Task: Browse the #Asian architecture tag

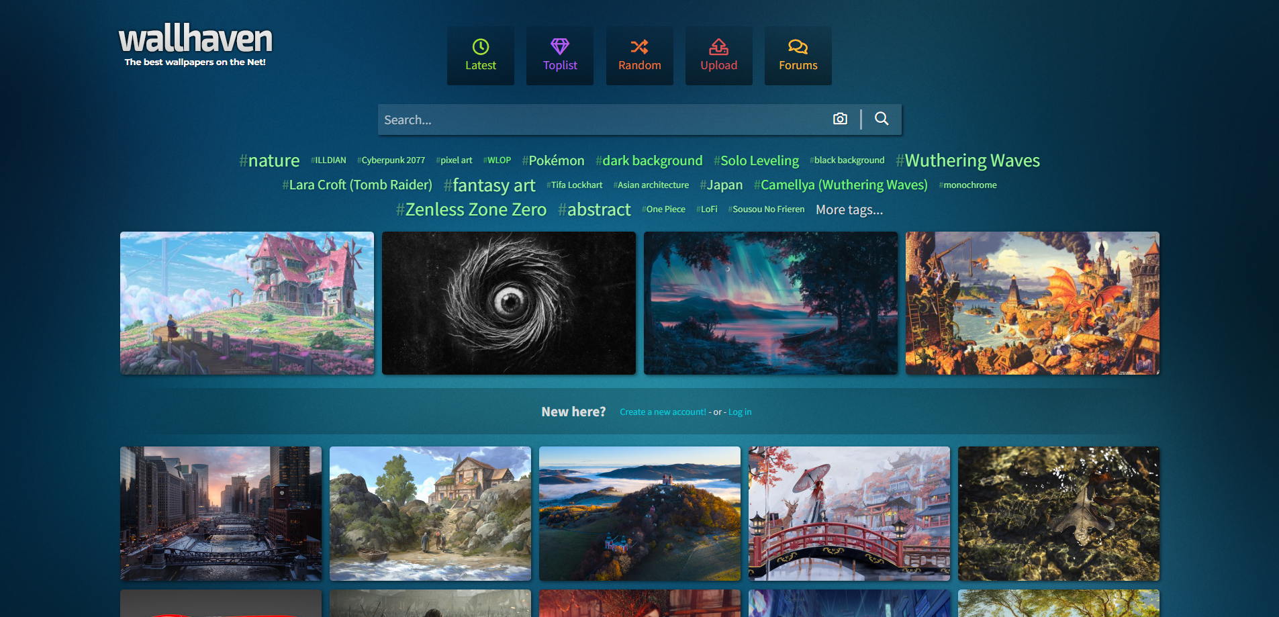Action: [651, 185]
